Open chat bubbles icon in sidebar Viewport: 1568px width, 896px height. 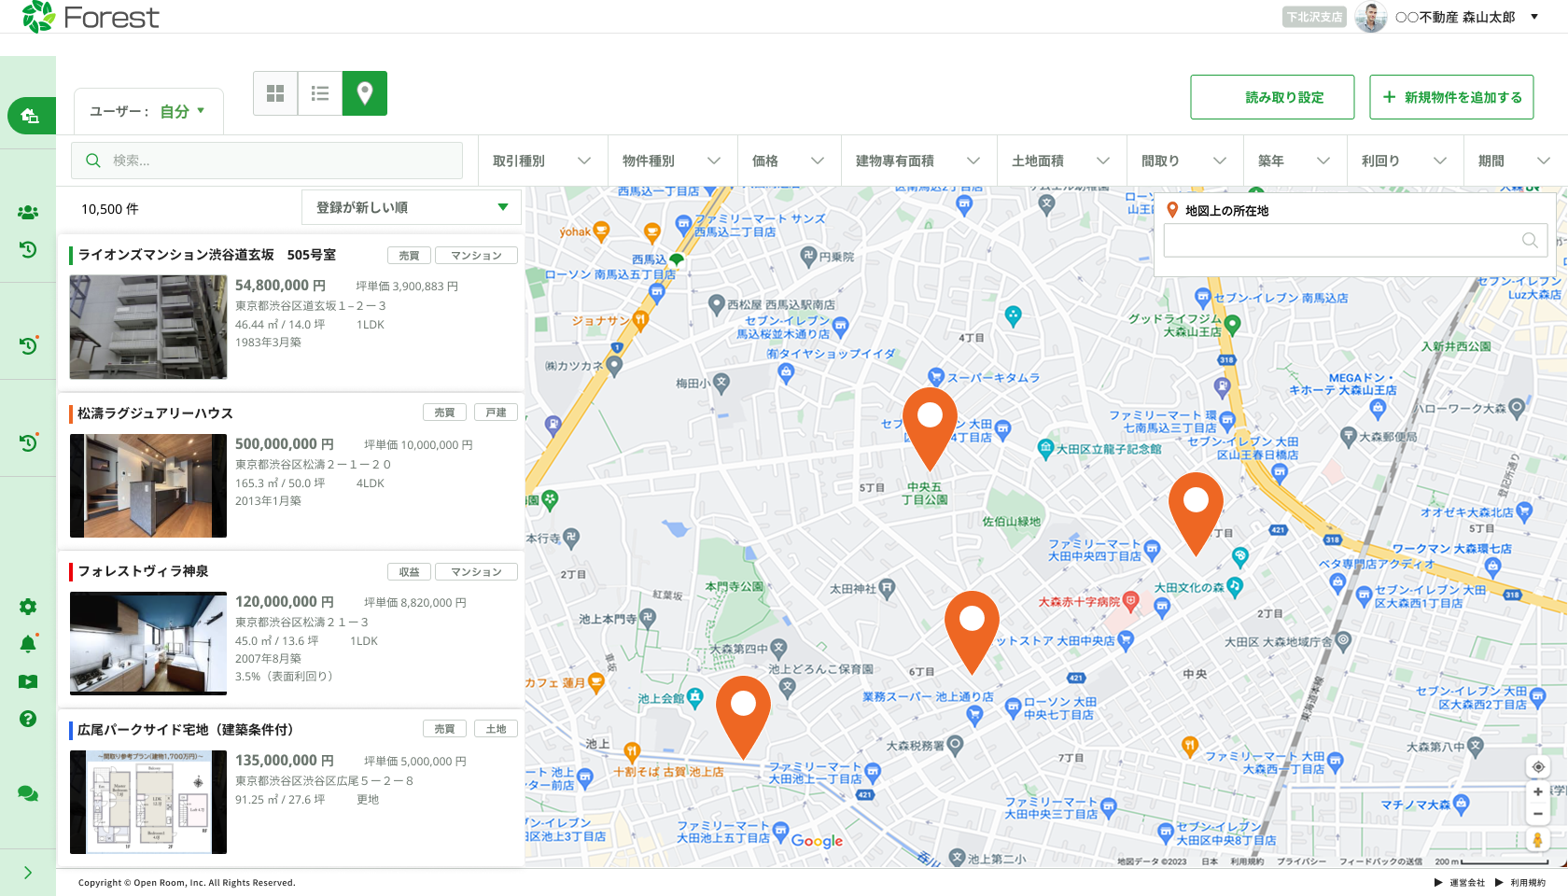(28, 793)
